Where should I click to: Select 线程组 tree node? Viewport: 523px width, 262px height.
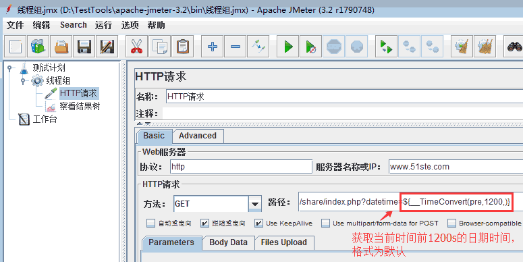tap(58, 80)
